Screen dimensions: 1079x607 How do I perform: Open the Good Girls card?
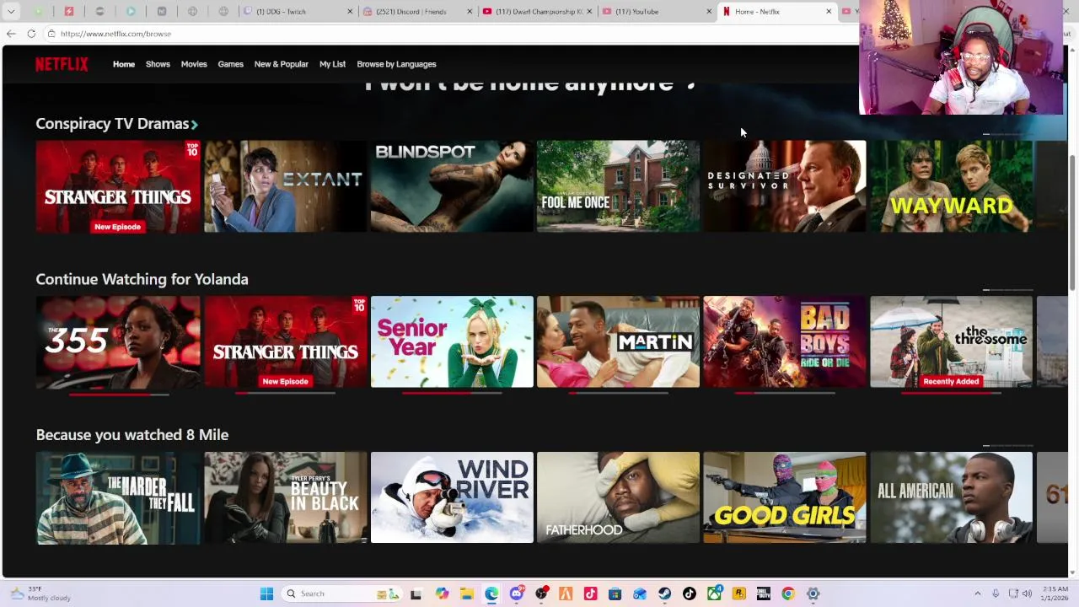784,497
